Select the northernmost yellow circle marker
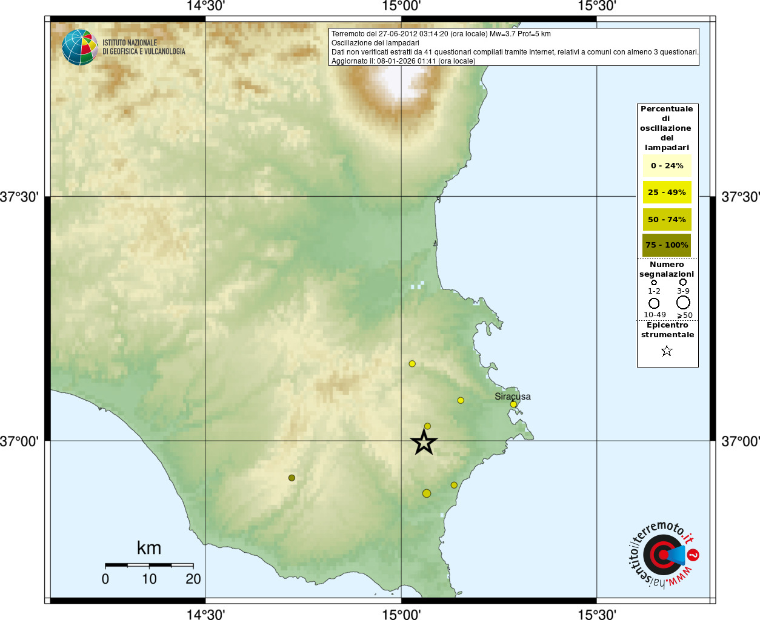The width and height of the screenshot is (760, 620). click(412, 364)
